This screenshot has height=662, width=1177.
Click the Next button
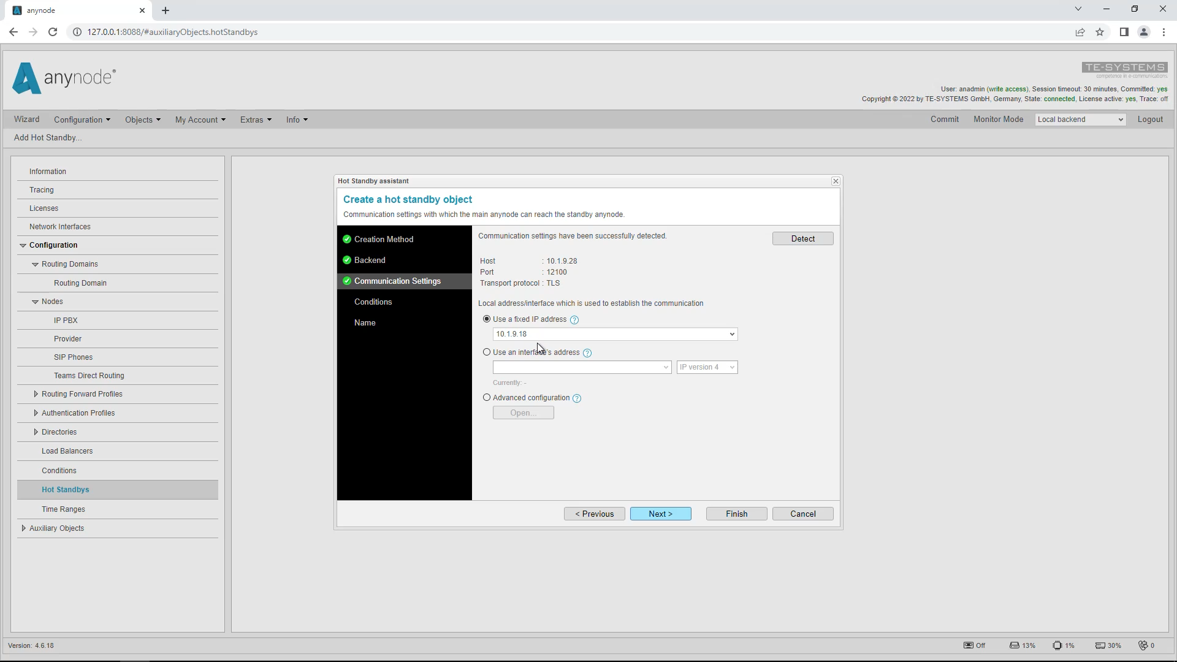[x=660, y=514]
